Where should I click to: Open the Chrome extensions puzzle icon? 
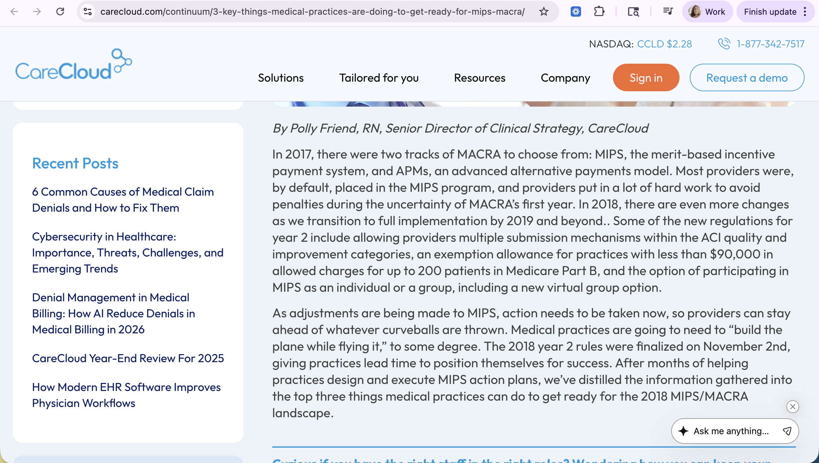pyautogui.click(x=600, y=12)
